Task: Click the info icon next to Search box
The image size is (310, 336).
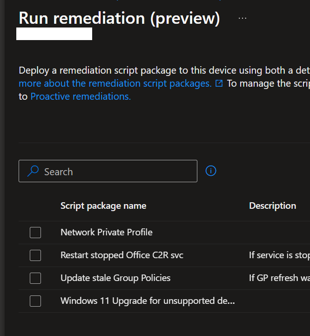Action: click(x=211, y=171)
